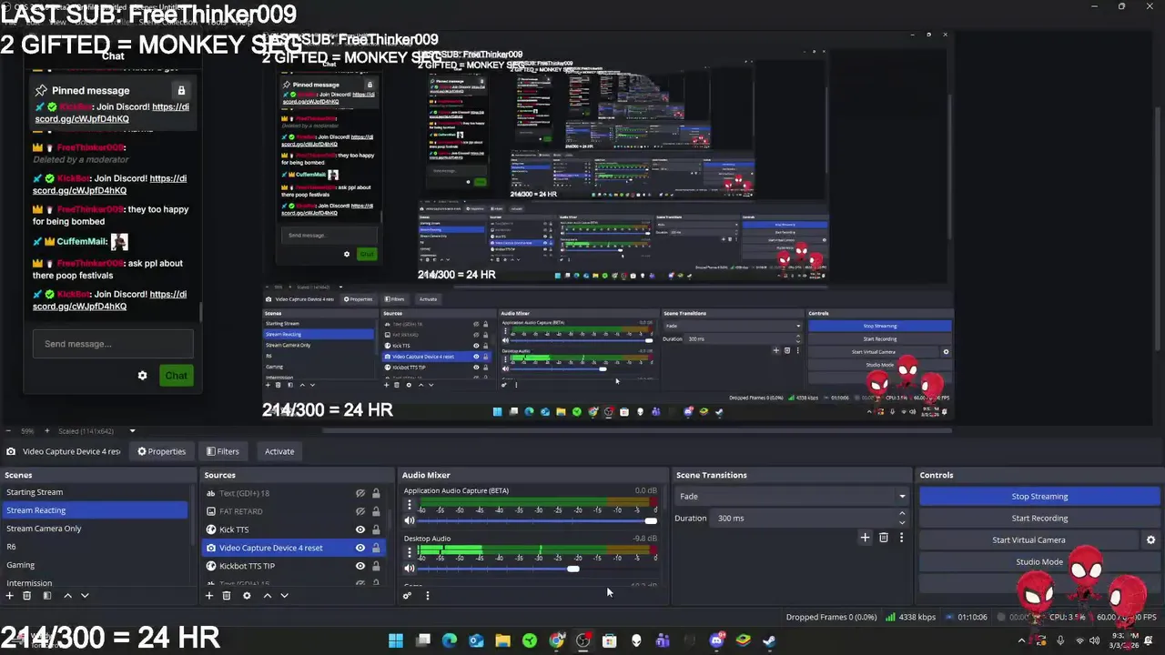The image size is (1165, 655).
Task: Show hidden system tray icons chevron
Action: [x=1021, y=640]
